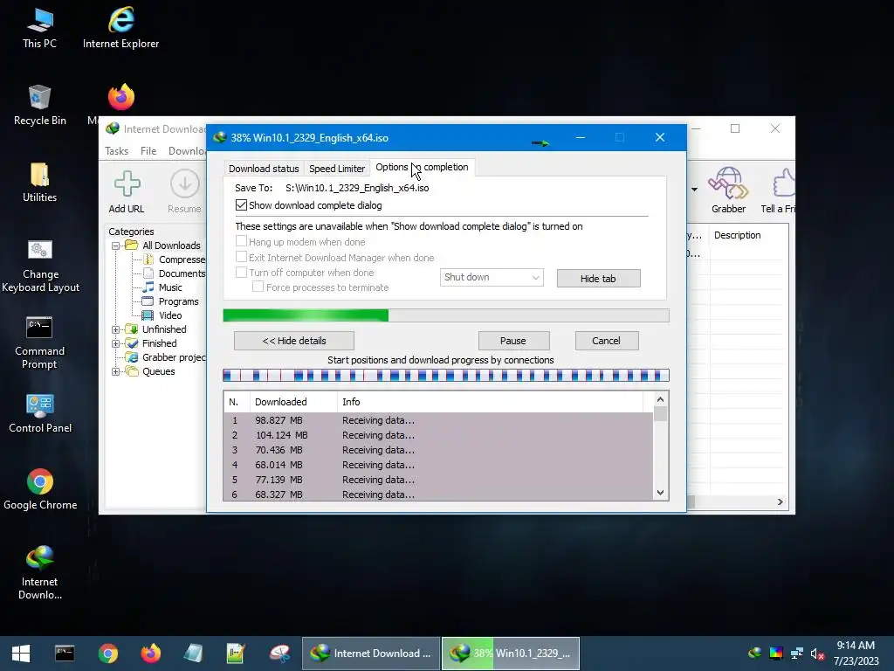Open the File menu in IDM

[x=148, y=150]
